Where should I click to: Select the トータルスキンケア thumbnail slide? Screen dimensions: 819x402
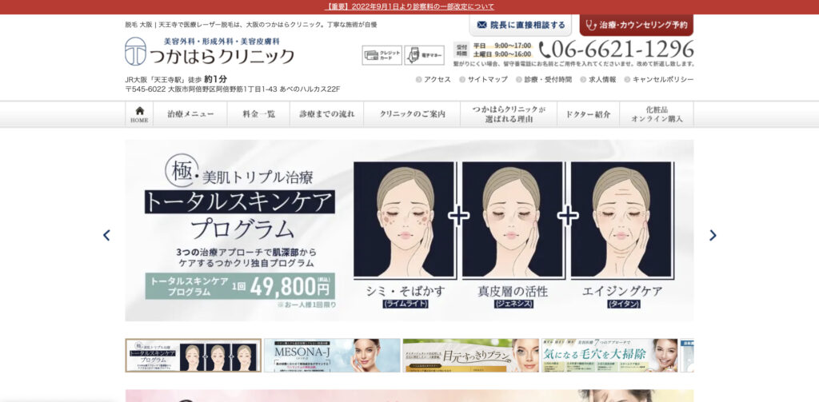pyautogui.click(x=194, y=355)
